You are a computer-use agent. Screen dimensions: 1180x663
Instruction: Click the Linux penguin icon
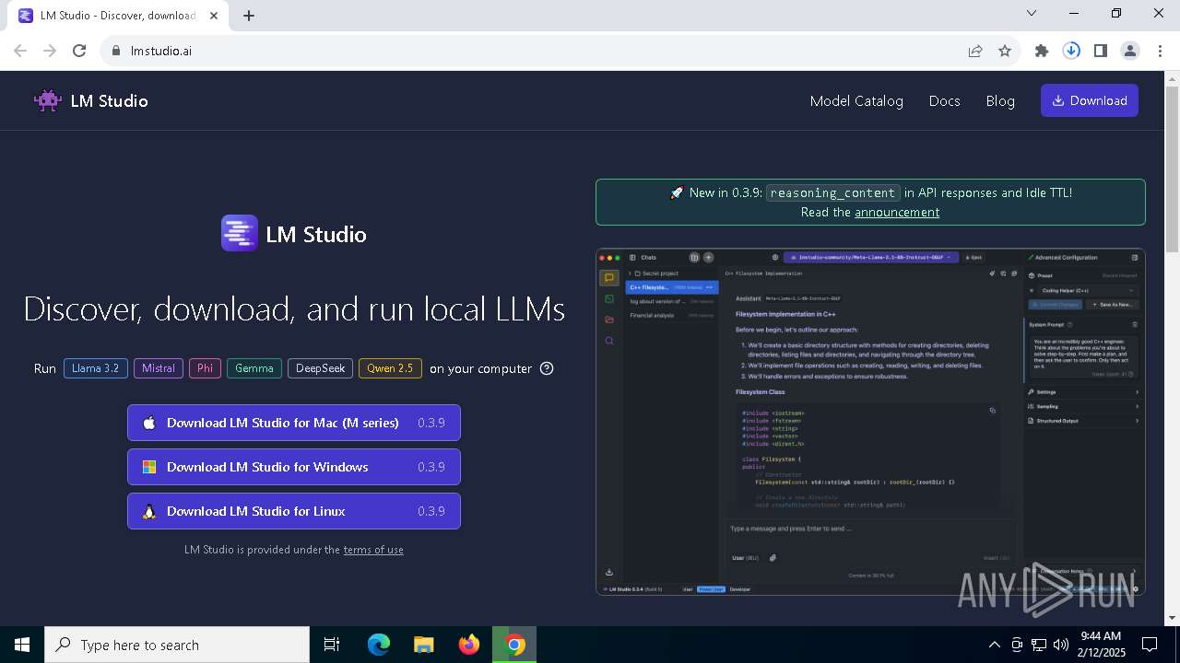click(149, 511)
